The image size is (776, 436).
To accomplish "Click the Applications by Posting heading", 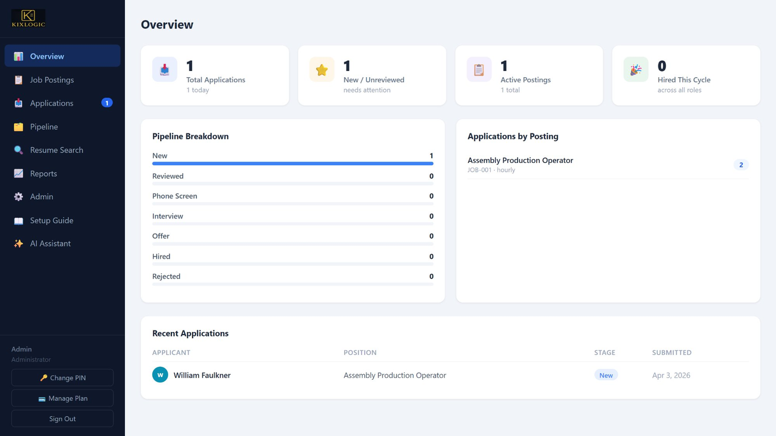I will click(513, 136).
